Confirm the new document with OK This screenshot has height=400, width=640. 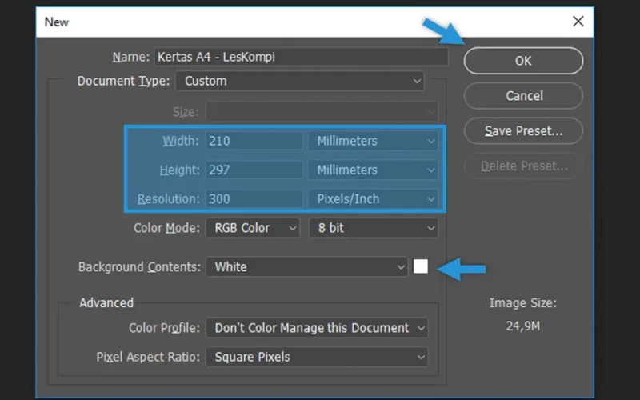coord(523,61)
